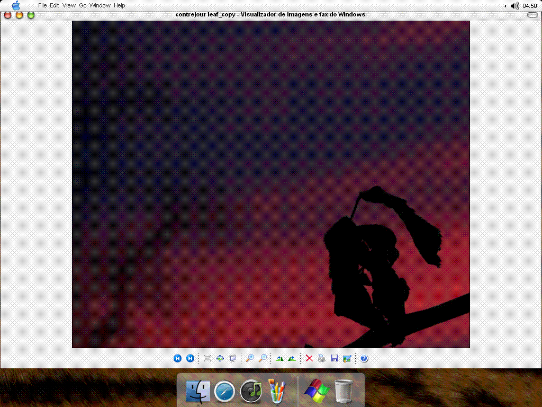Open the File menu
Image resolution: width=542 pixels, height=407 pixels.
click(42, 5)
